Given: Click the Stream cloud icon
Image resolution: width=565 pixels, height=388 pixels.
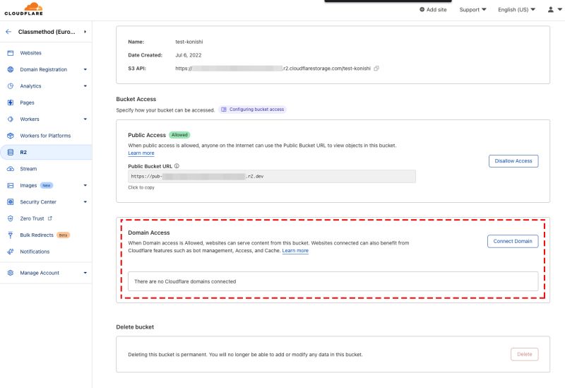Looking at the screenshot, I should pyautogui.click(x=11, y=169).
